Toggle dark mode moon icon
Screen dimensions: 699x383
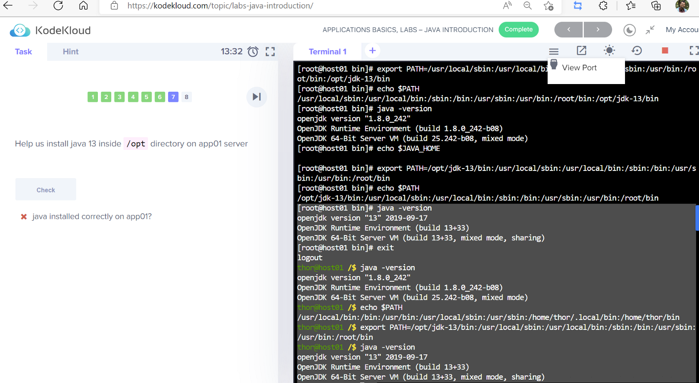[629, 30]
